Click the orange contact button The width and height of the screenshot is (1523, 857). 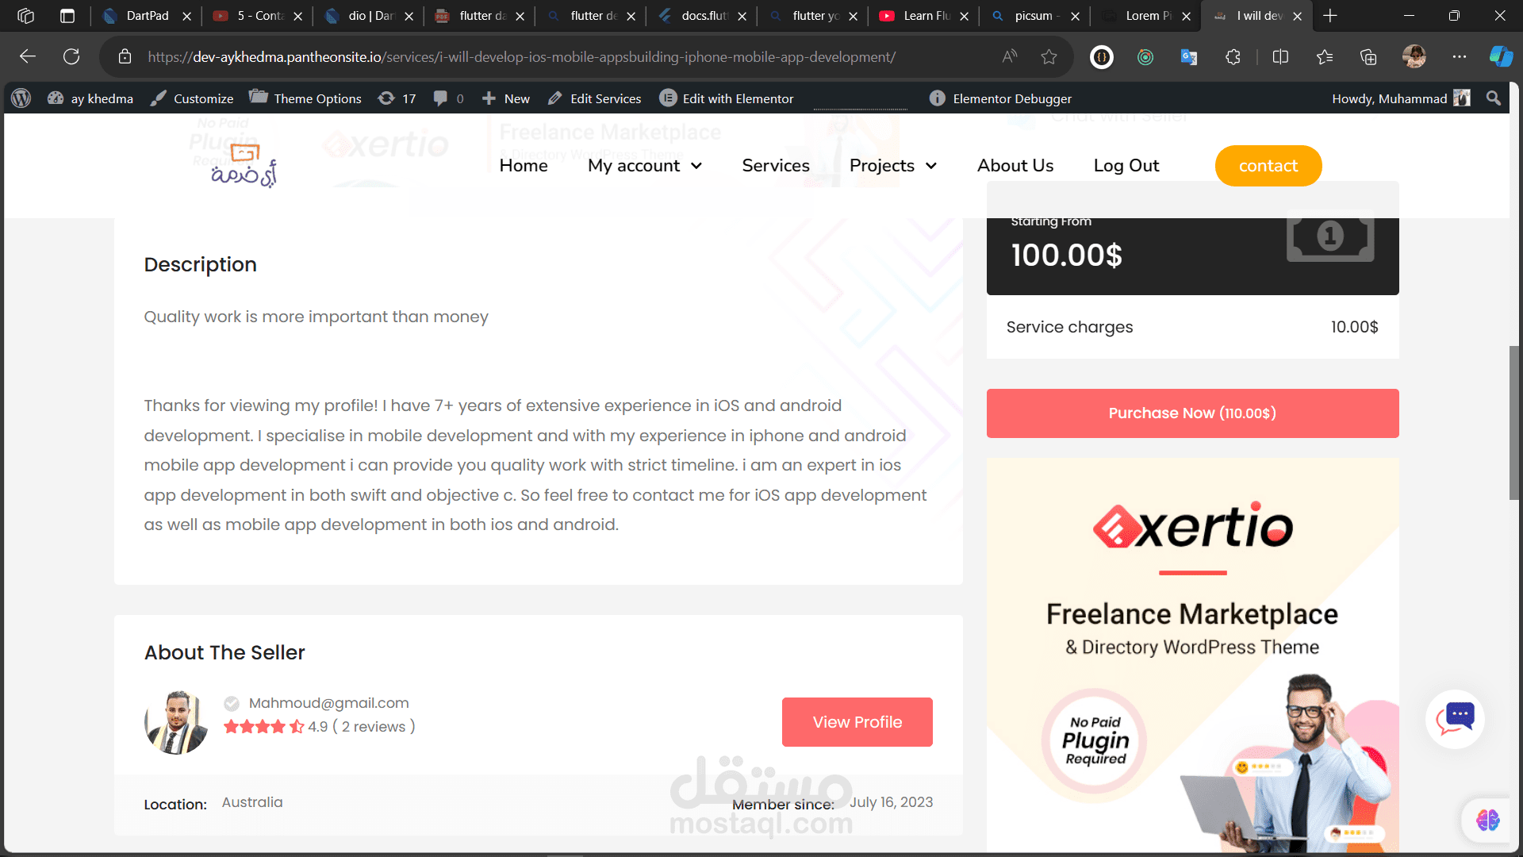coord(1268,166)
